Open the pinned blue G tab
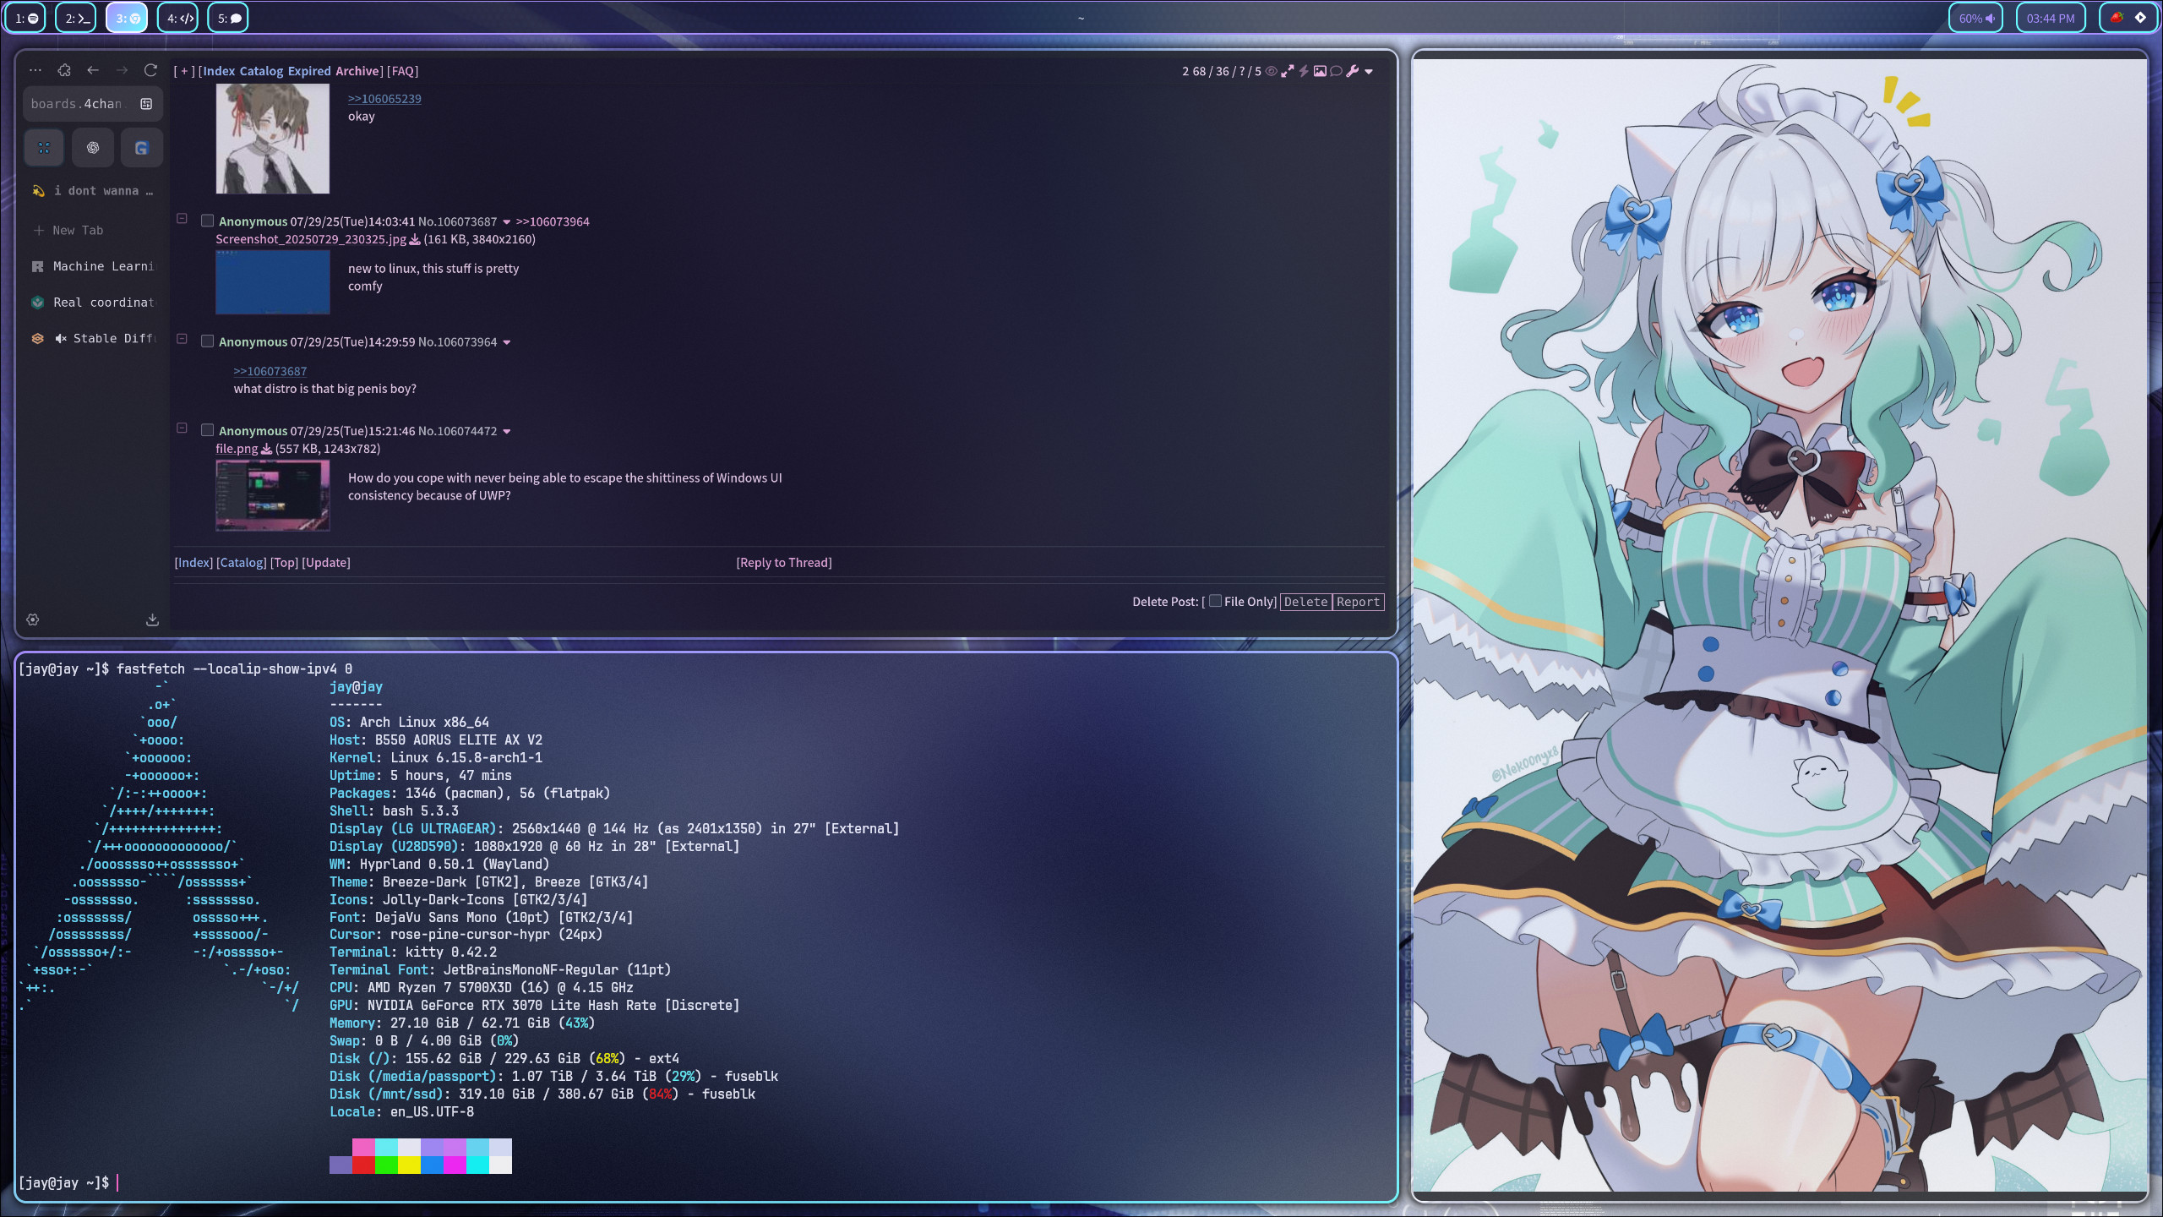The image size is (2163, 1217). click(x=141, y=148)
